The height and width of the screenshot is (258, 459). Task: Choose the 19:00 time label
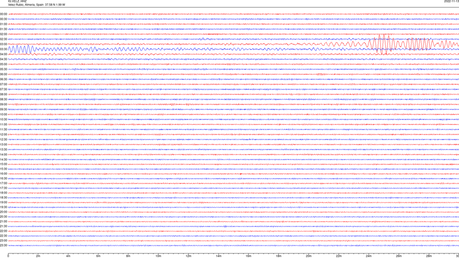(x=3, y=203)
